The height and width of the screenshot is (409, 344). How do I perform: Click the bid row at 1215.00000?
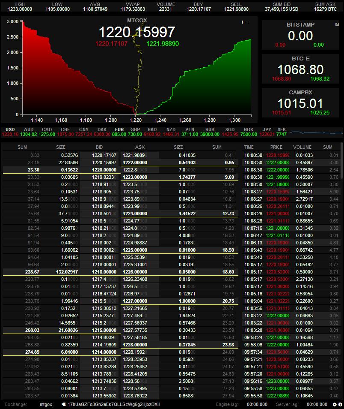point(61,330)
